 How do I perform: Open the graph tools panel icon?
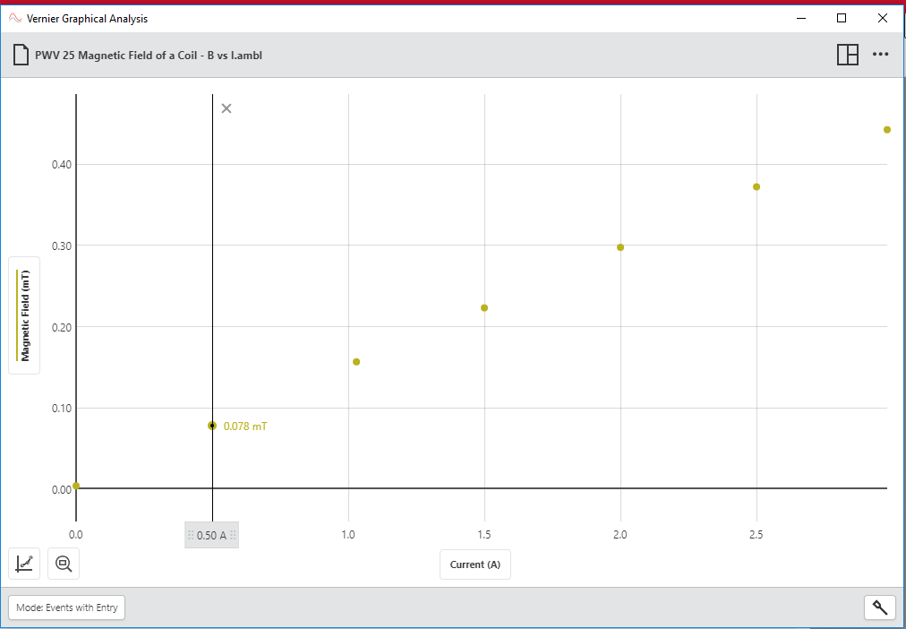tap(24, 563)
